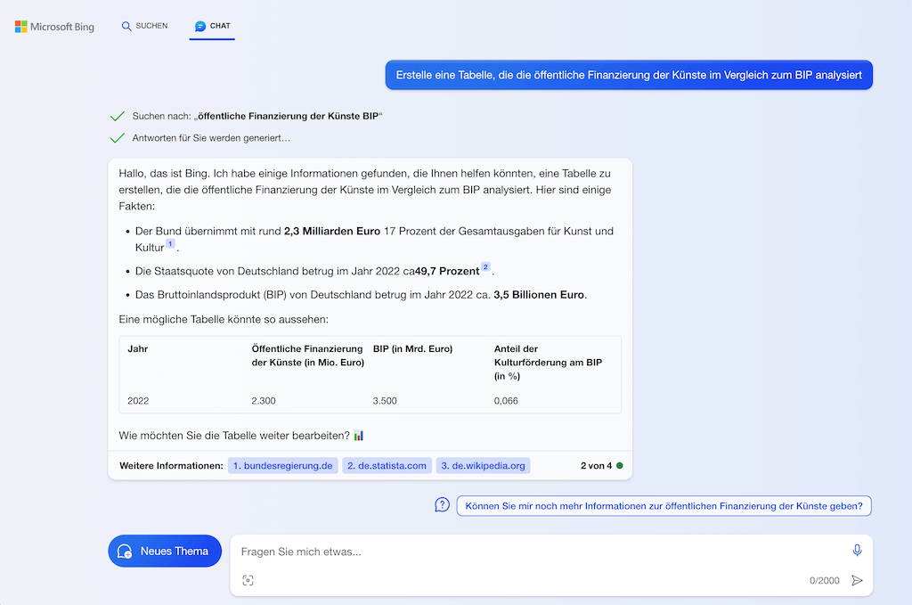Switch to the SUCHEN tab

click(x=144, y=26)
